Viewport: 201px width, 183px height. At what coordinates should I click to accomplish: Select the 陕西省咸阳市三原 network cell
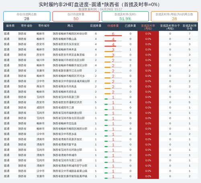point(64,108)
